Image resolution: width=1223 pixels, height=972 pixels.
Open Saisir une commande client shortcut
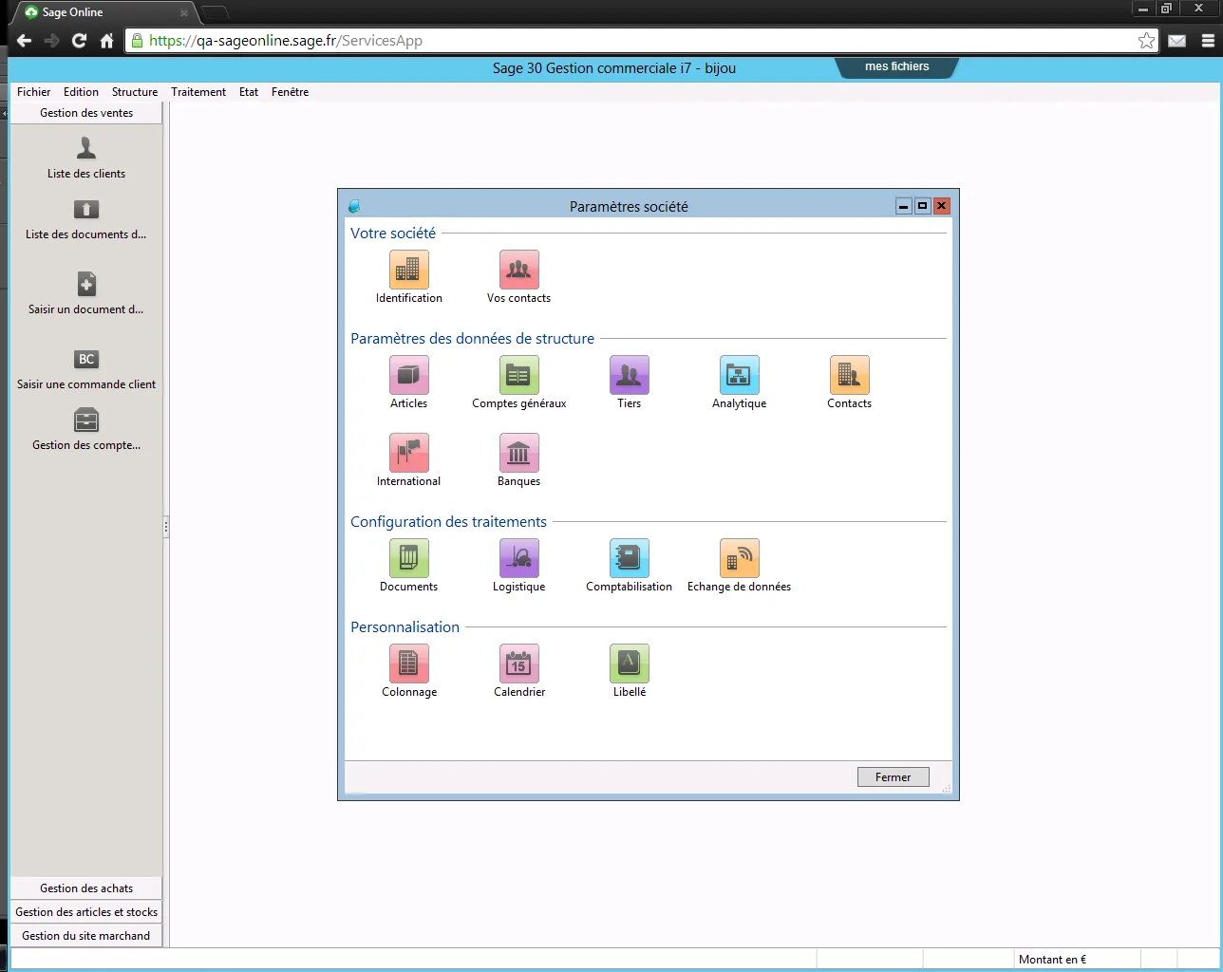(x=86, y=369)
